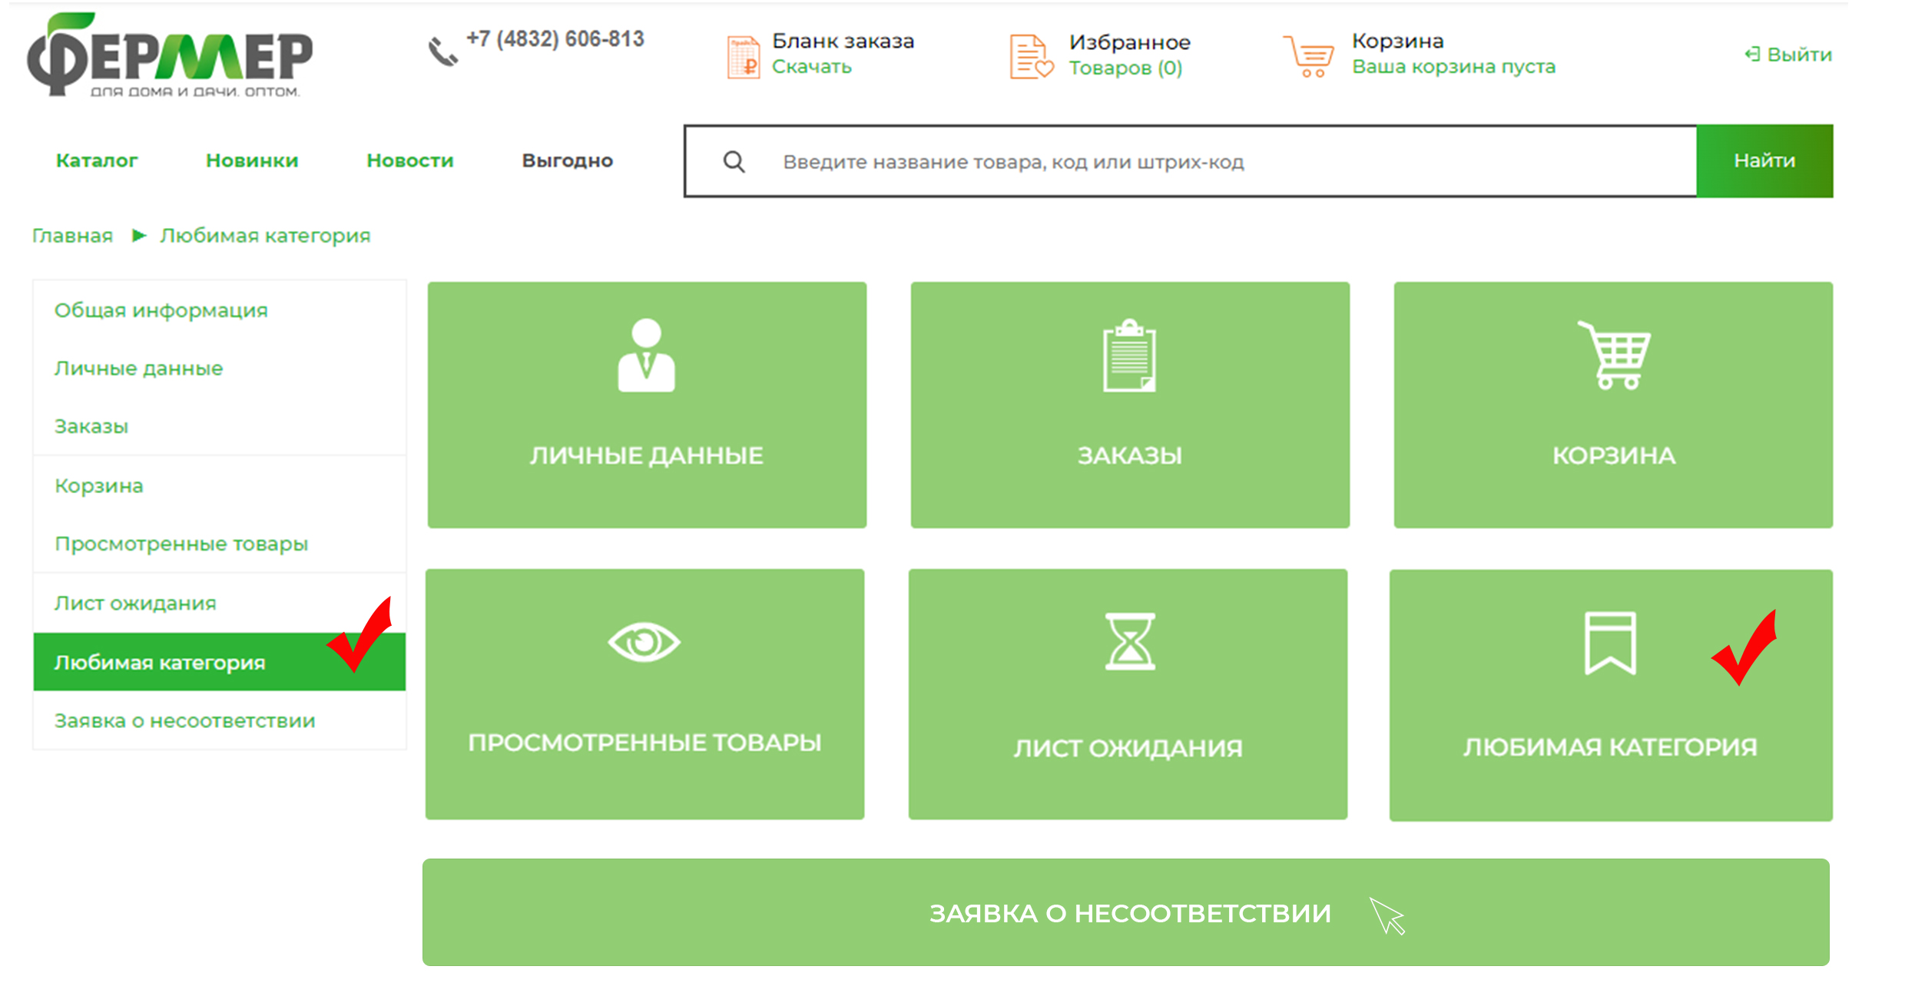
Task: Focus the product search input field
Action: click(x=1191, y=161)
